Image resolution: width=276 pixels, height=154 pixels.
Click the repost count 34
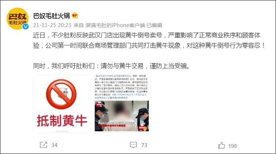[54, 145]
